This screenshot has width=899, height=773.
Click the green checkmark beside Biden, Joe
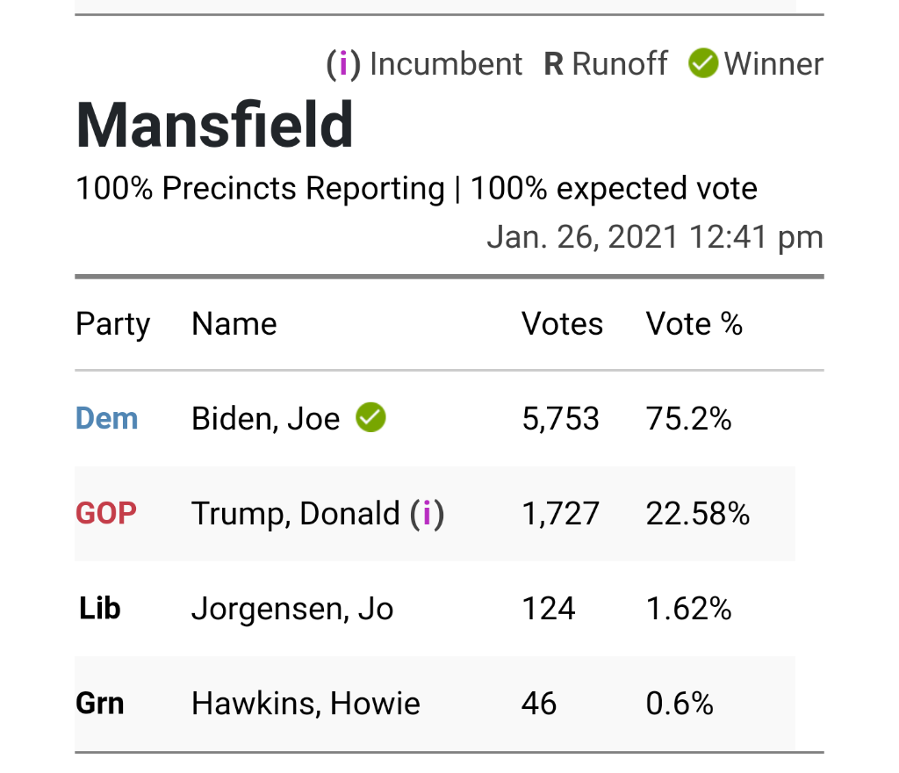click(370, 418)
